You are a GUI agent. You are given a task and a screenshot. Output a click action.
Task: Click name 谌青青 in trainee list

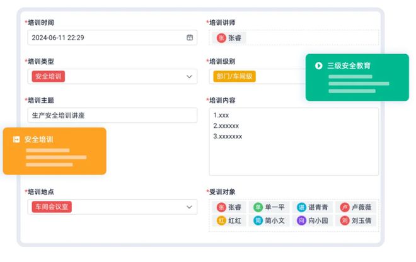point(318,207)
